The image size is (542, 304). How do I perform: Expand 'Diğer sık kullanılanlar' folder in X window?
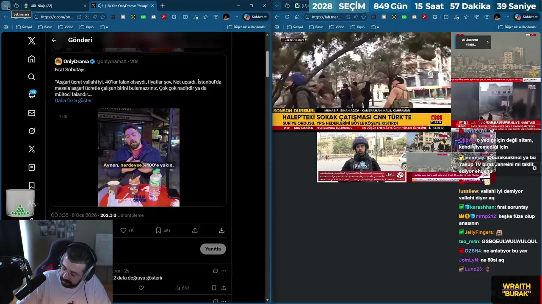pyautogui.click(x=246, y=27)
